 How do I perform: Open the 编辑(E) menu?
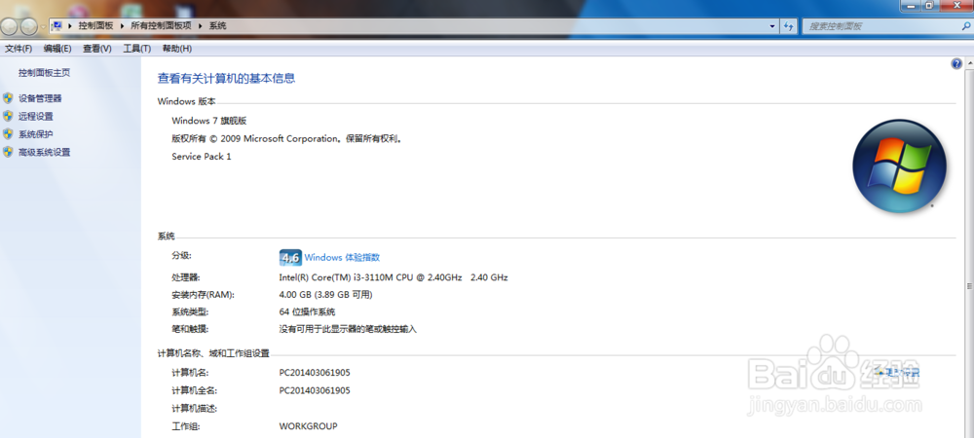(x=57, y=49)
